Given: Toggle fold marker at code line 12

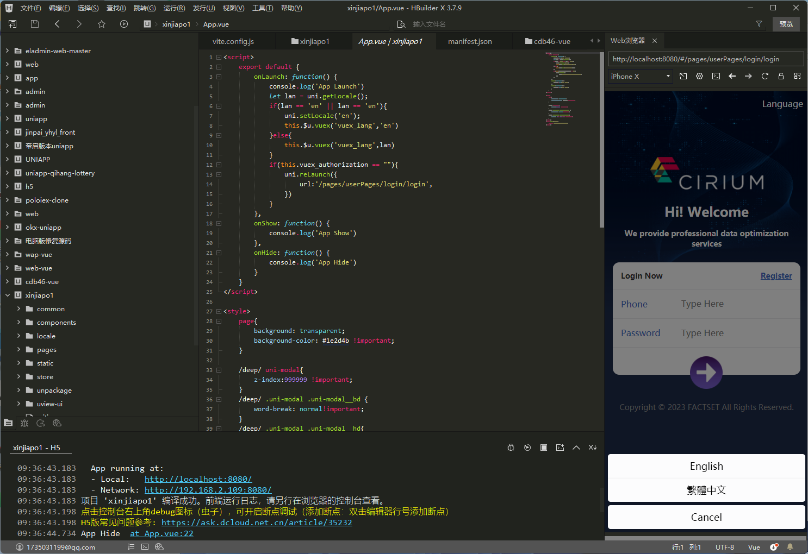Looking at the screenshot, I should [219, 165].
